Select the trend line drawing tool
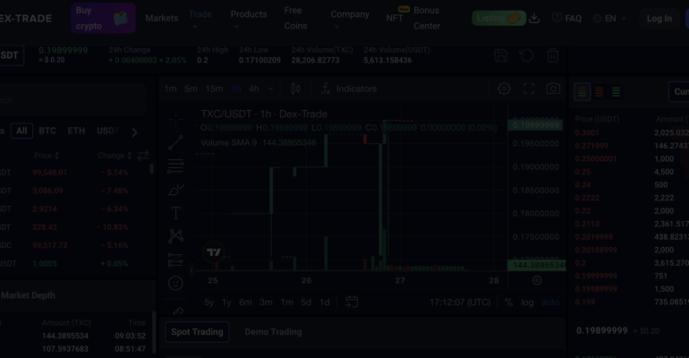The width and height of the screenshot is (689, 358). (x=175, y=142)
